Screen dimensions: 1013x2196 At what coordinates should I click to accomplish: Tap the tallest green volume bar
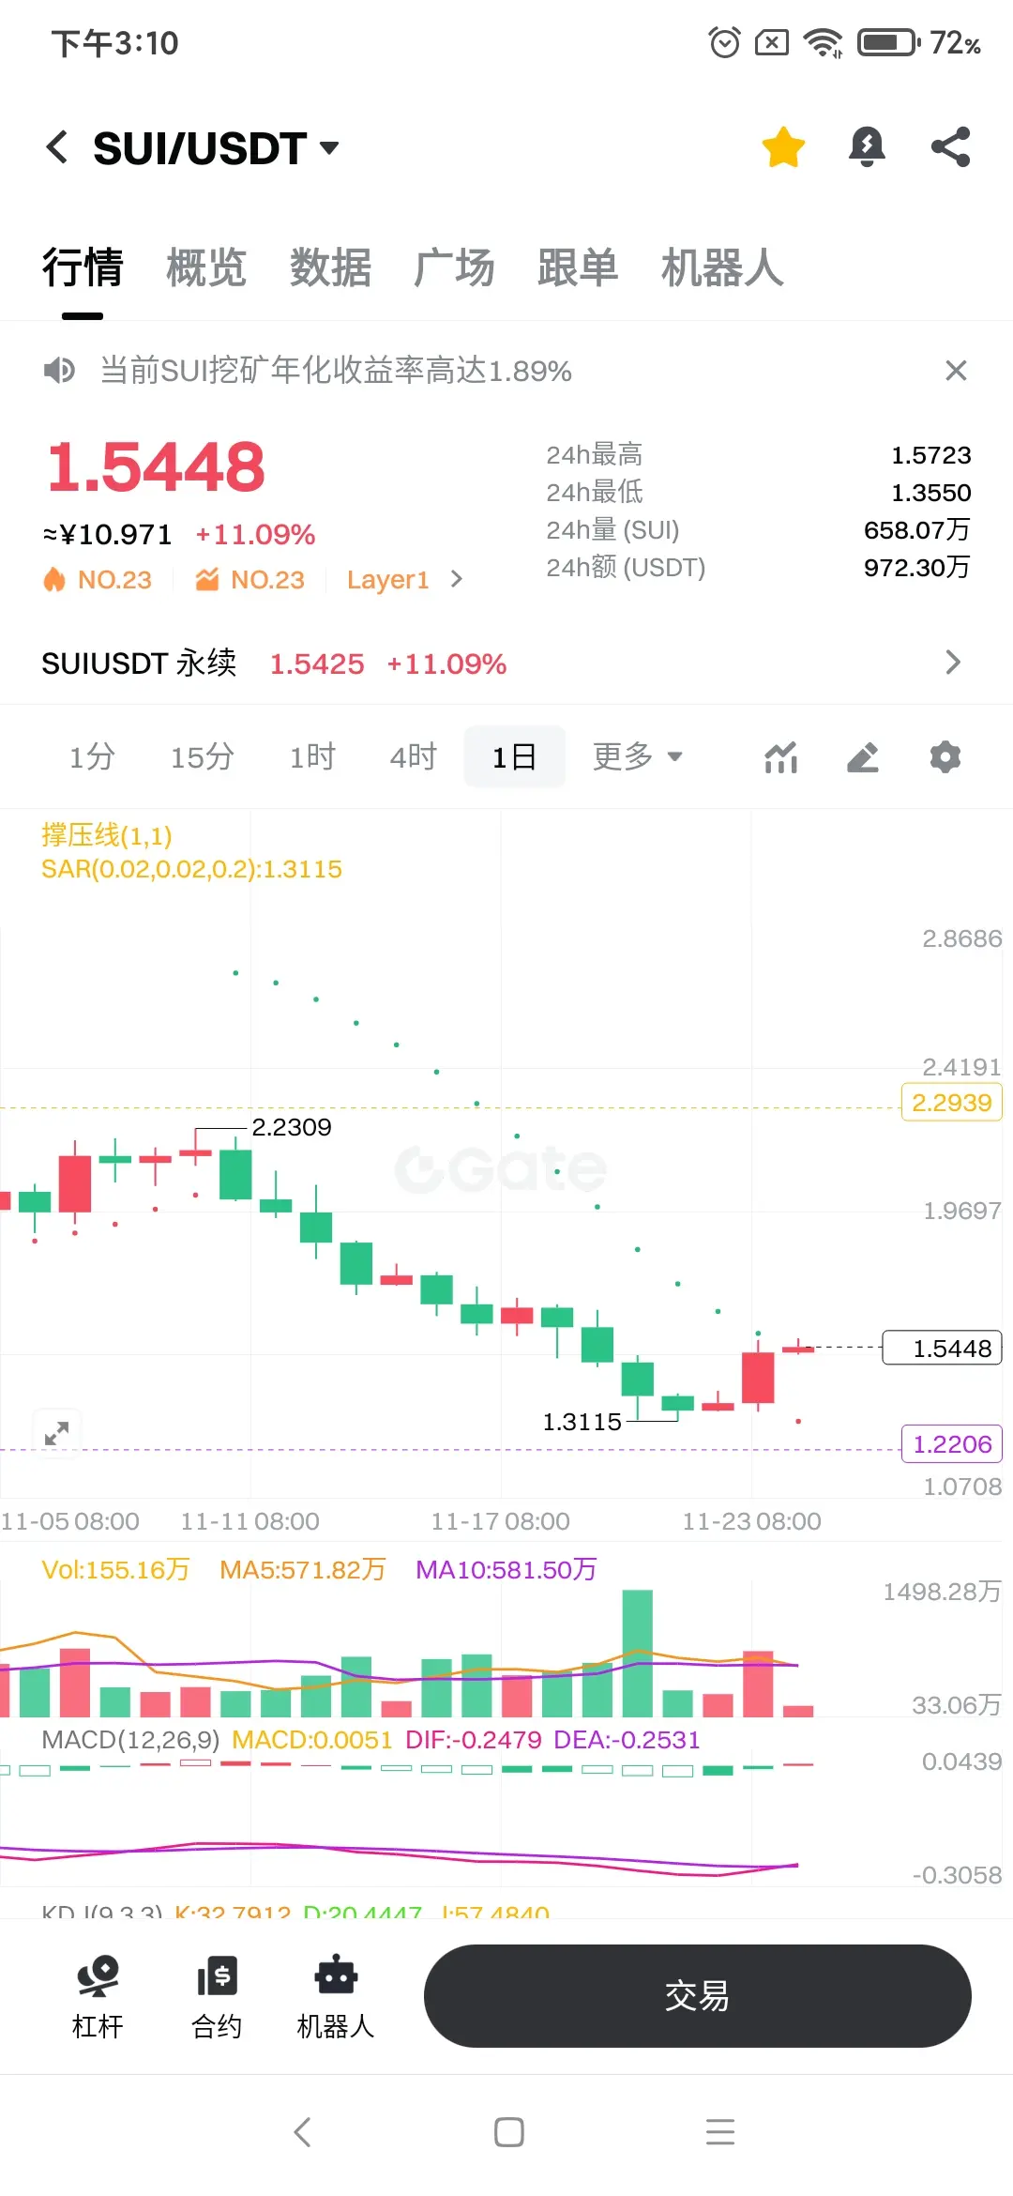(x=638, y=1654)
